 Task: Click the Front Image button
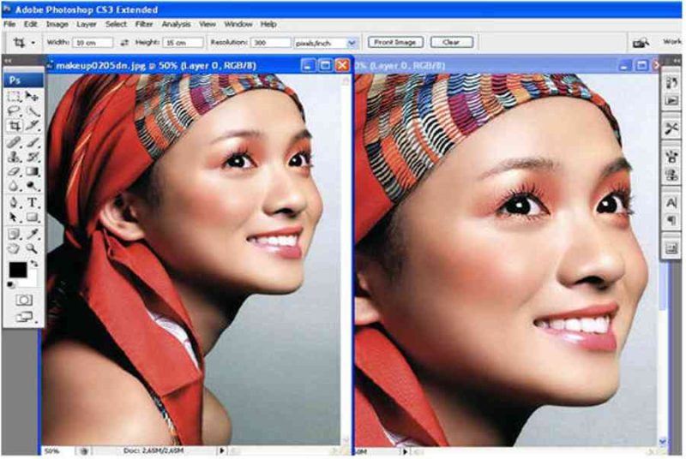395,42
